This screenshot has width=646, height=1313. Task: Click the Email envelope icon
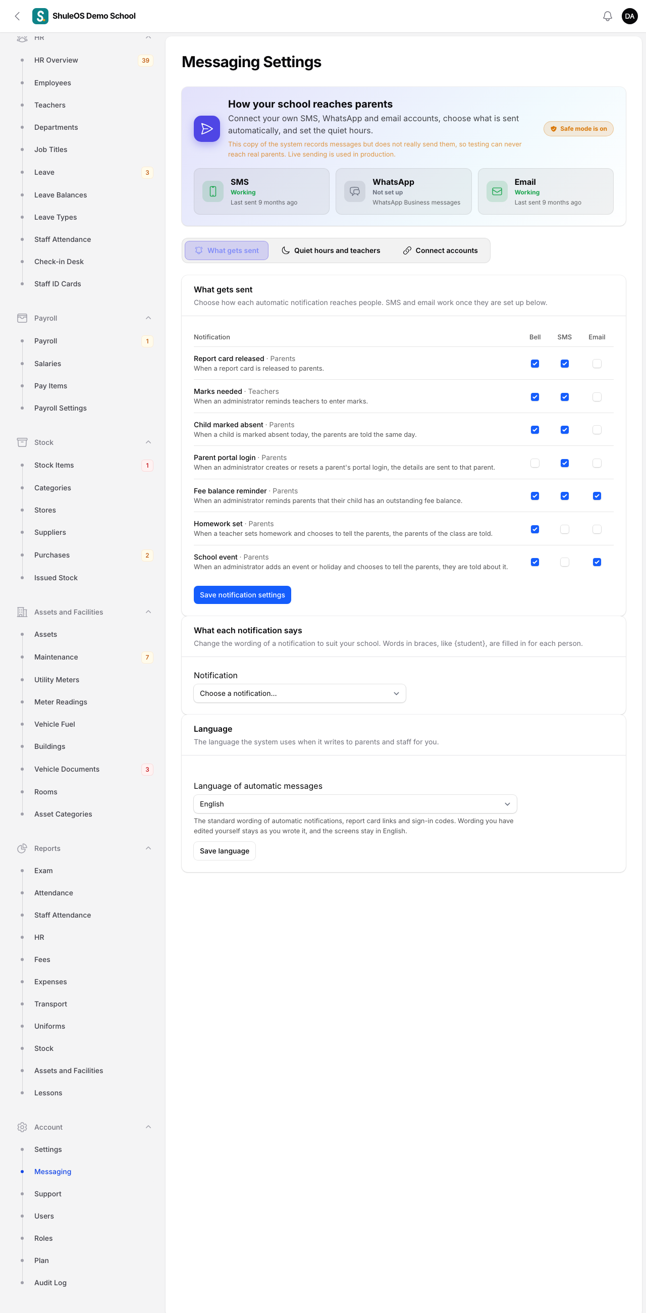point(497,191)
